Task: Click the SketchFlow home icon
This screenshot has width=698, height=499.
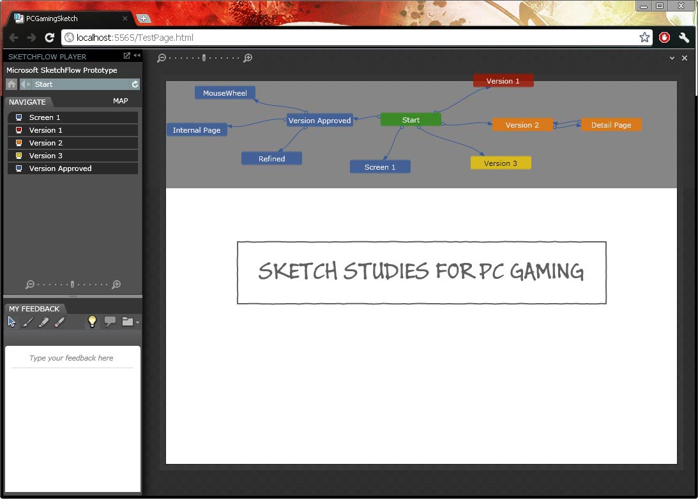Action: (x=11, y=84)
